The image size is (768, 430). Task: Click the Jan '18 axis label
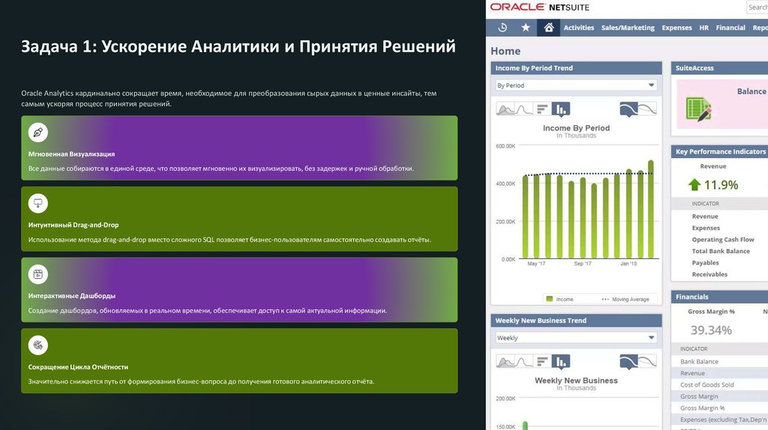628,263
